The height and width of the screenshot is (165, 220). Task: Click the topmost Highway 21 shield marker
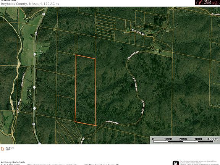pos(44,14)
